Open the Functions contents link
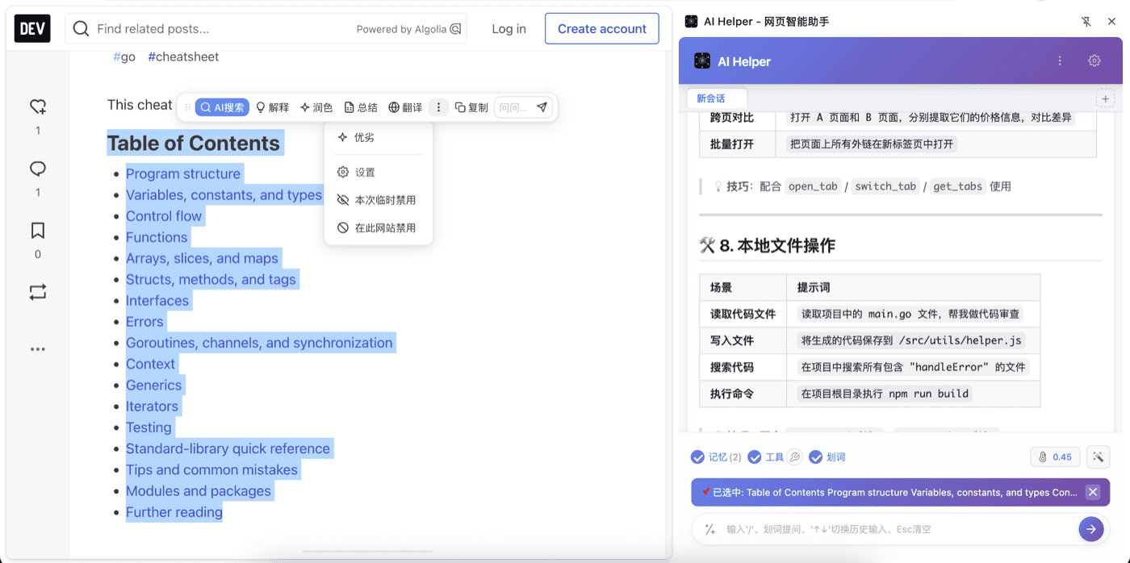 tap(157, 237)
